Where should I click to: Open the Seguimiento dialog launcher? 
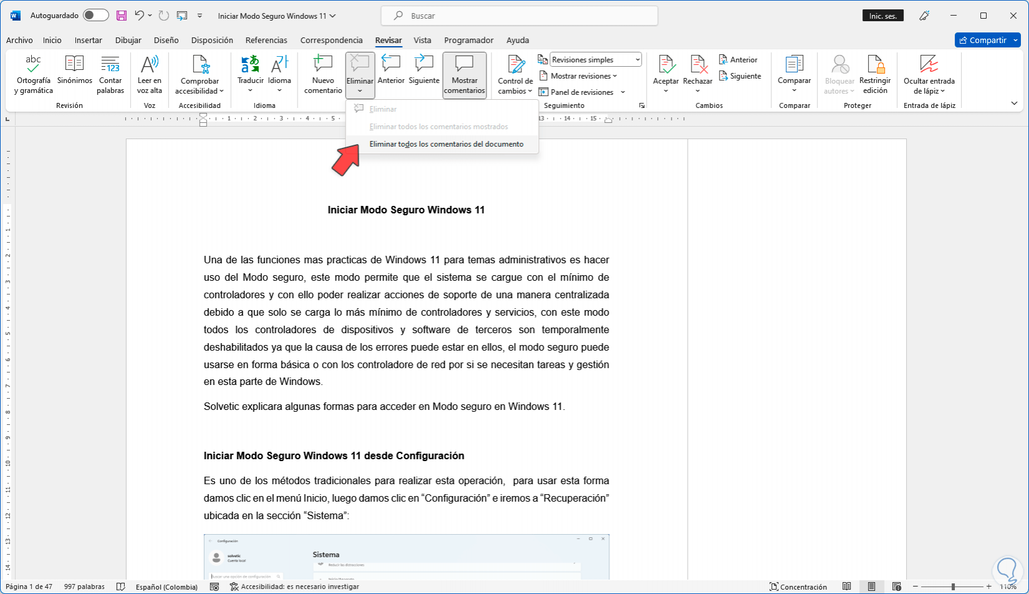(x=642, y=106)
